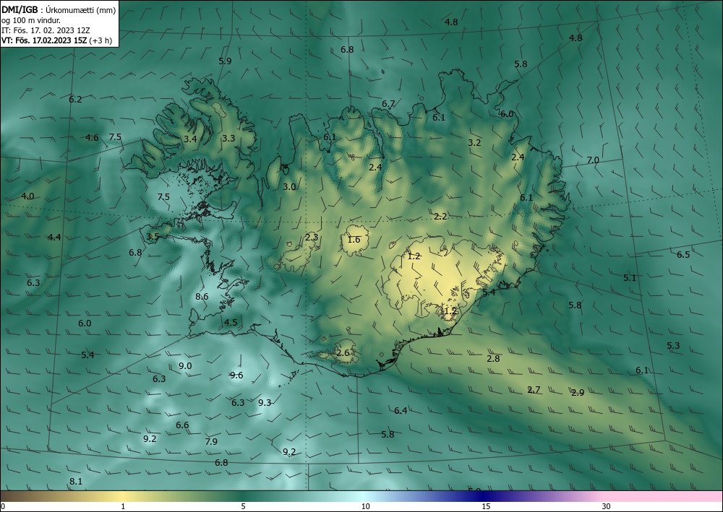Image resolution: width=723 pixels, height=512 pixels.
Task: Click the map value 2.9
Action: [578, 393]
